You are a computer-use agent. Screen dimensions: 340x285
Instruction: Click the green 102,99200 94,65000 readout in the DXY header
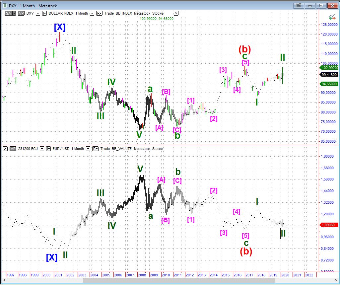[x=157, y=19]
